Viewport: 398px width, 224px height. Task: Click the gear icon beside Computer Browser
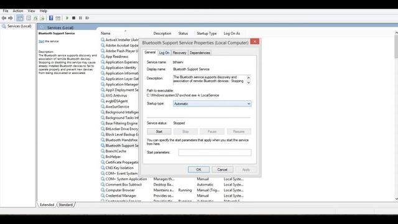103,190
